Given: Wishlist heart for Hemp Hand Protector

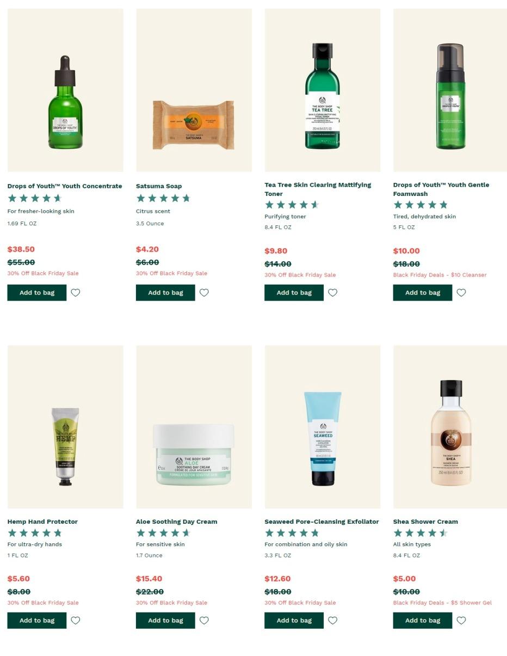Looking at the screenshot, I should point(76,621).
